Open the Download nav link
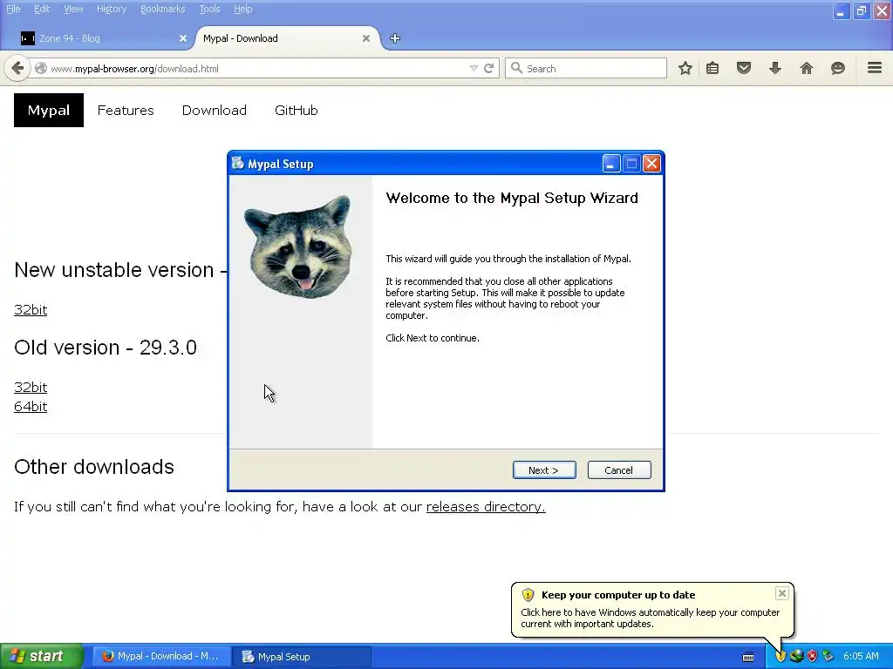The width and height of the screenshot is (893, 669). click(x=215, y=111)
